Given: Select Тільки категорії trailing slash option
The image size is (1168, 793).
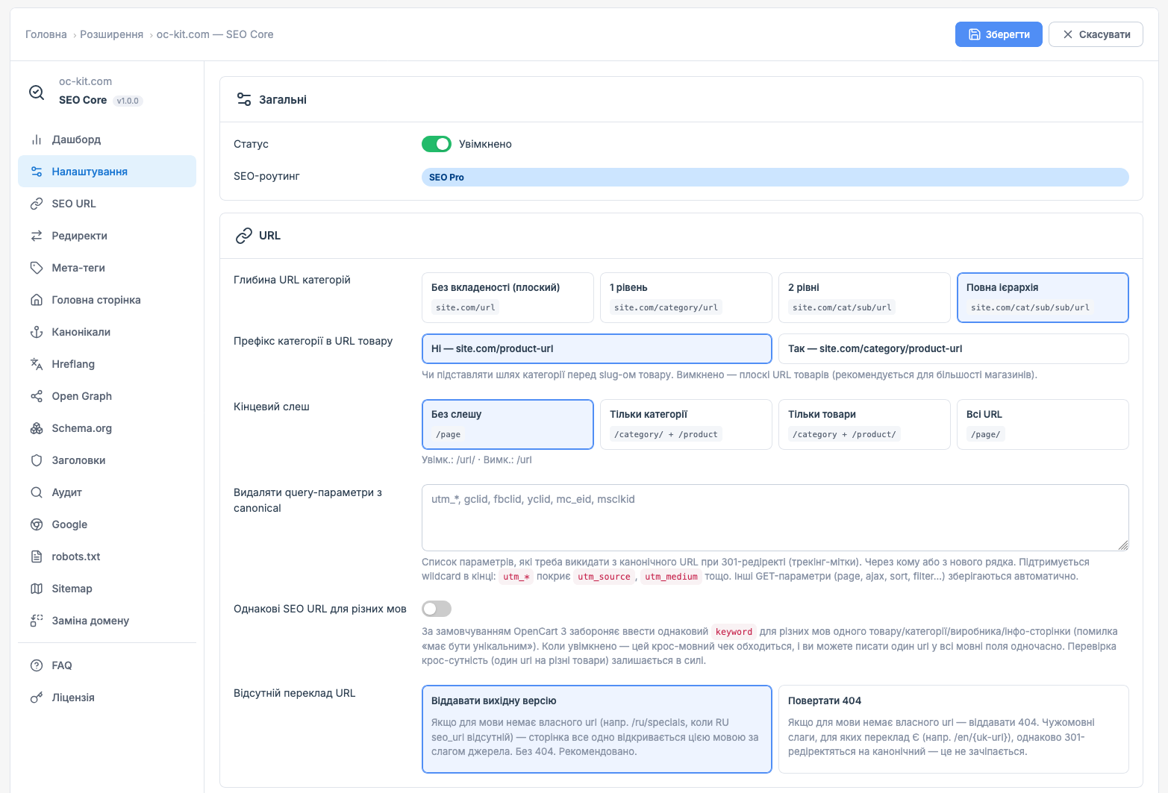Looking at the screenshot, I should click(x=686, y=424).
